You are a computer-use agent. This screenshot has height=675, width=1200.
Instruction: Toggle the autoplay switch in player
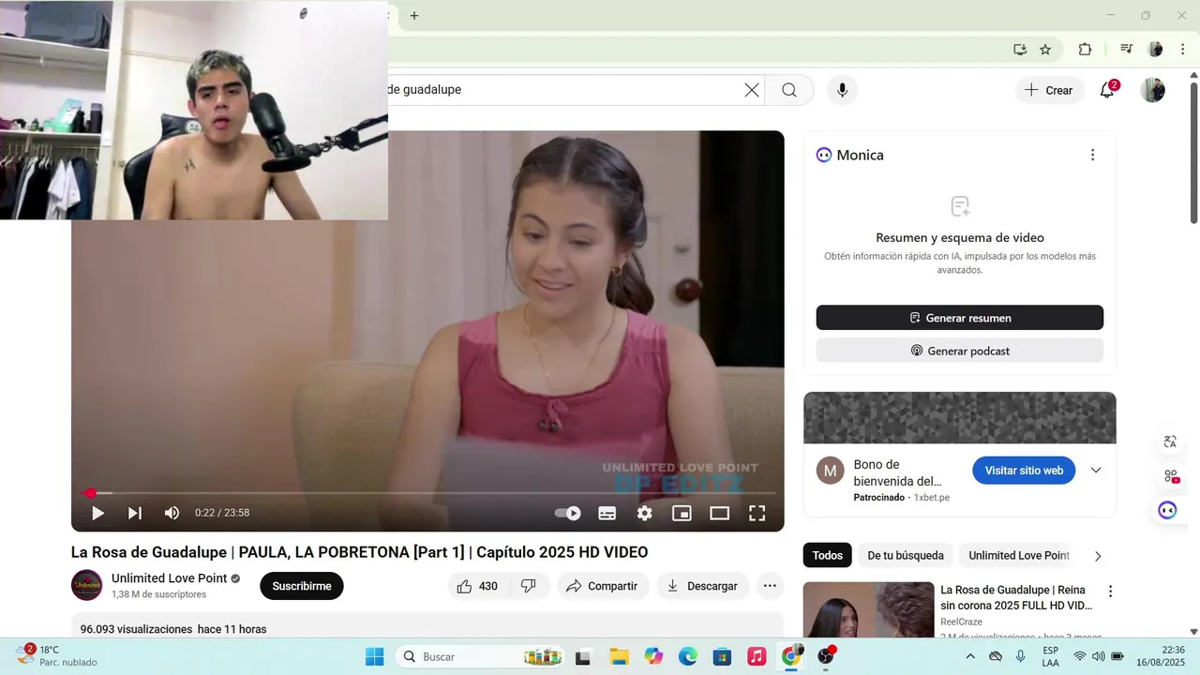568,513
